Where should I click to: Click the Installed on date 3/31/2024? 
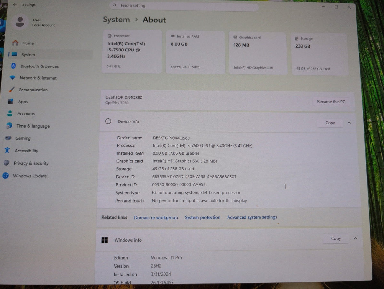[161, 274]
